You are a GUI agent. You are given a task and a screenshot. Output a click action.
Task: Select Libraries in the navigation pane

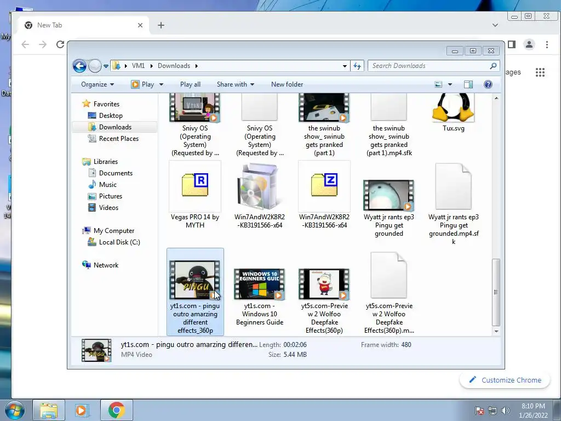[x=106, y=162]
